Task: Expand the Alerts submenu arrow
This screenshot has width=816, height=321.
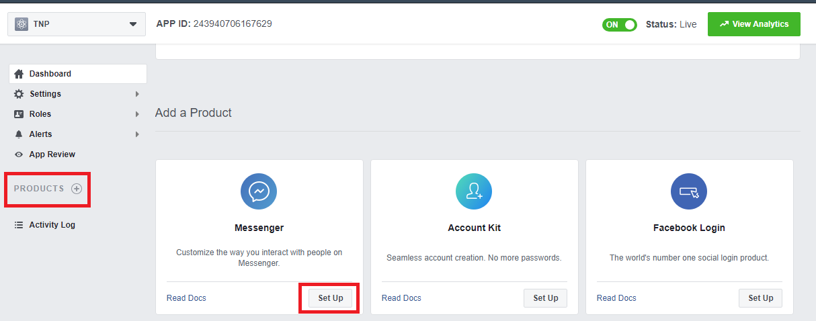Action: click(137, 134)
